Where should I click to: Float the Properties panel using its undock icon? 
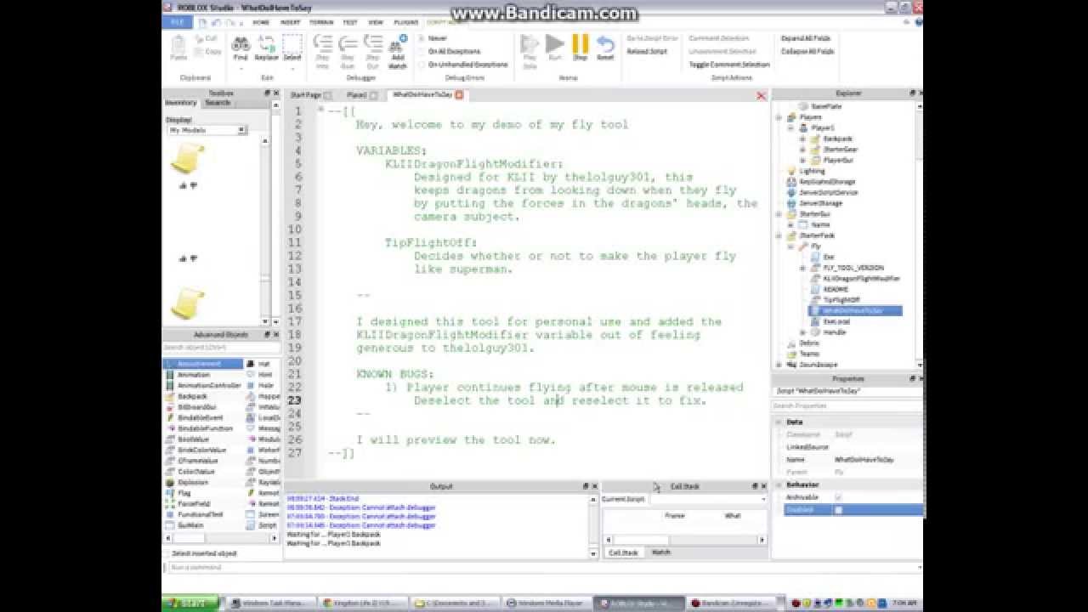[911, 379]
